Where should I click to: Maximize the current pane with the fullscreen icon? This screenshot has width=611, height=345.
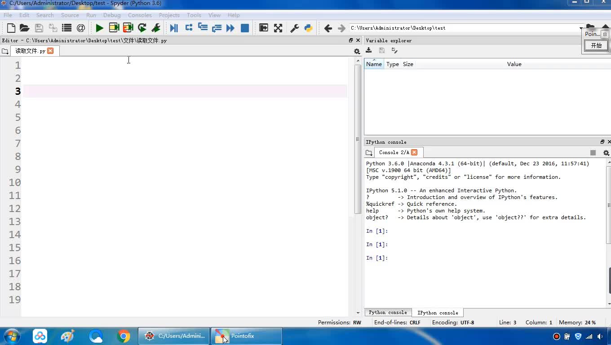tap(278, 28)
